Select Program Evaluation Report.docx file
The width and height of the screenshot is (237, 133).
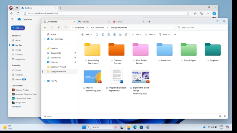[x=116, y=80]
